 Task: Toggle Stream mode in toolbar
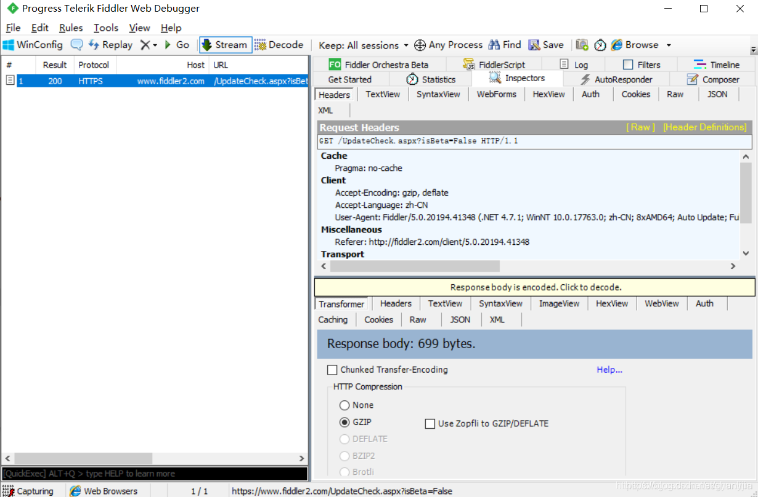pyautogui.click(x=226, y=45)
